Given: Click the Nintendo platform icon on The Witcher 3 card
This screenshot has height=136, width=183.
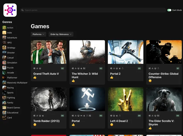Looking at the screenshot, I should [x=84, y=69].
